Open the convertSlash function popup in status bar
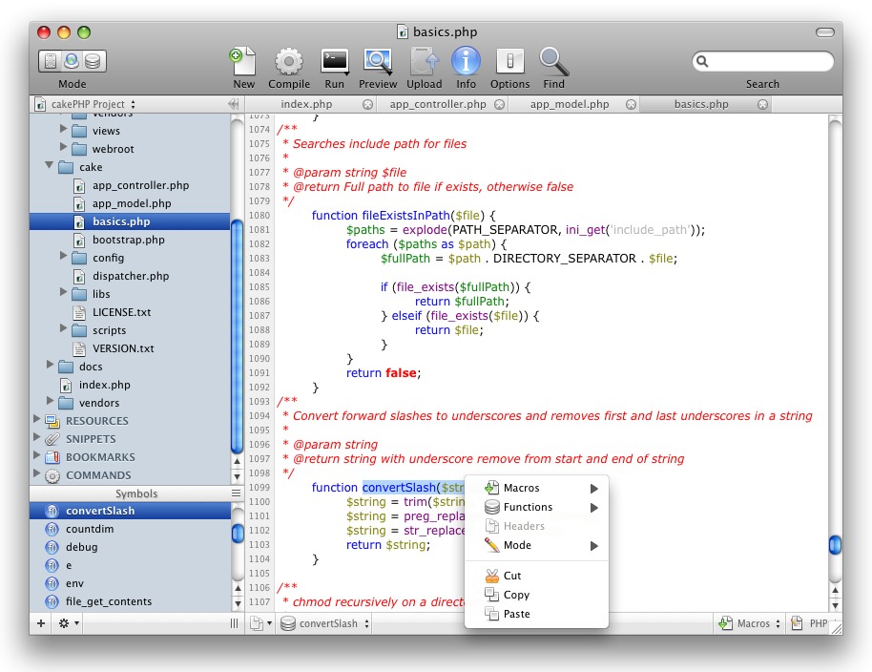This screenshot has height=672, width=872. coord(325,623)
